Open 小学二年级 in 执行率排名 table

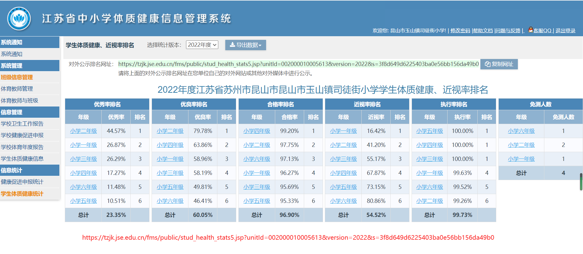click(430, 201)
